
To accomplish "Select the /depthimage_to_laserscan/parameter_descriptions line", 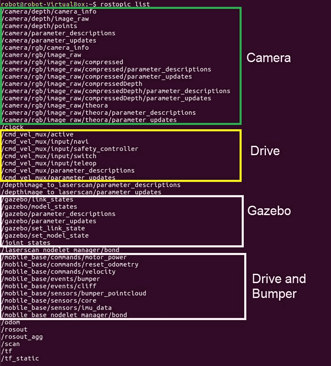I will click(x=91, y=185).
